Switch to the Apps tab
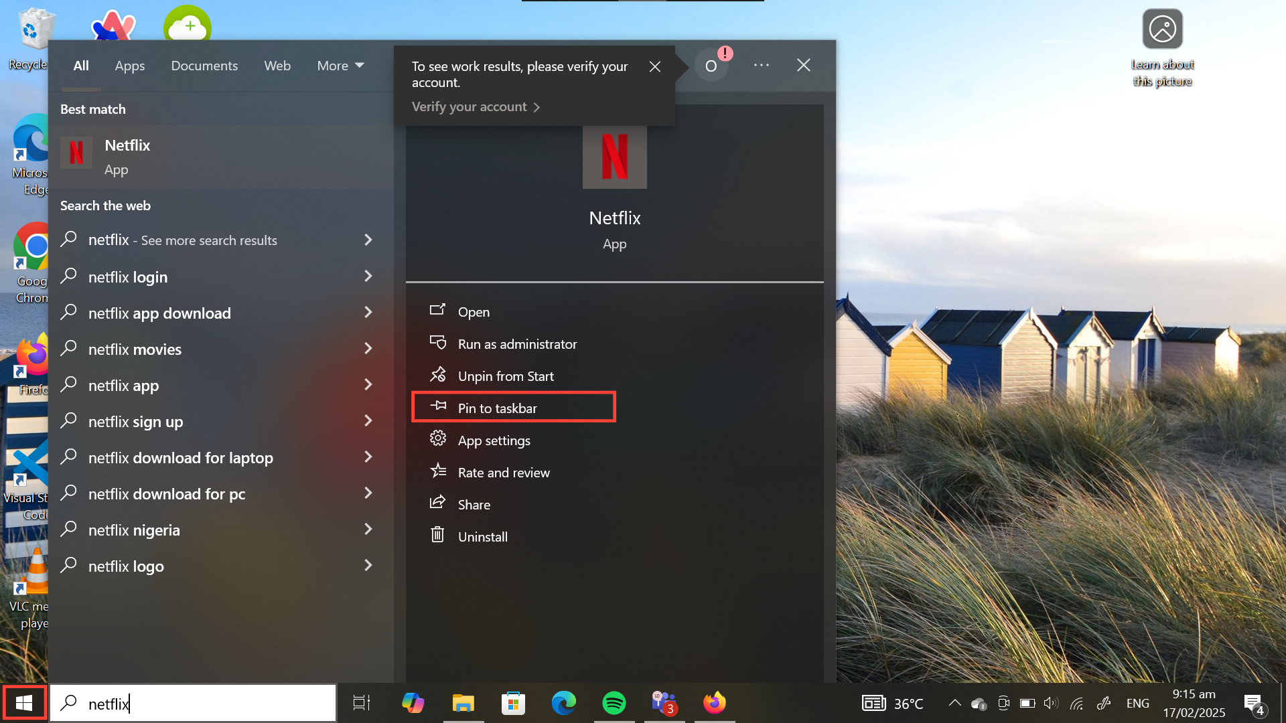The width and height of the screenshot is (1286, 723). click(x=129, y=66)
